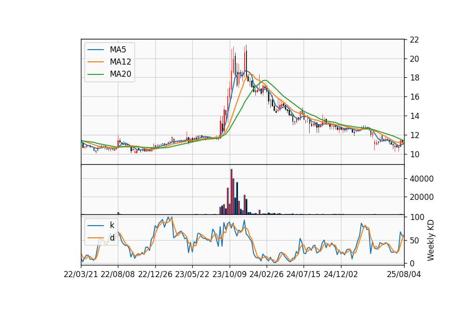Click the green MA20 line peak
The width and height of the screenshot is (449, 323).
[x=265, y=80]
